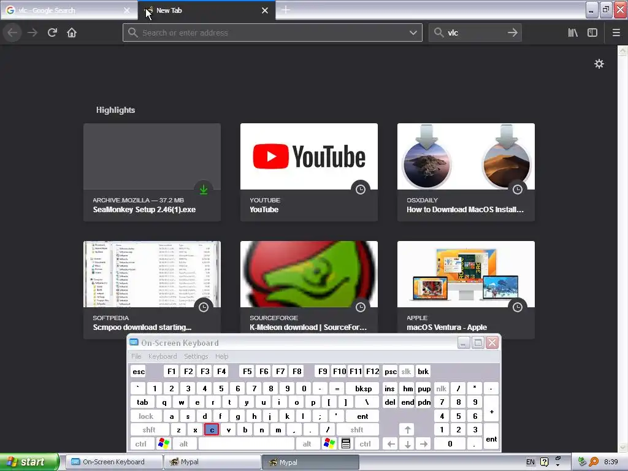Click the help icon in language bar
The image size is (628, 471).
pos(544,462)
